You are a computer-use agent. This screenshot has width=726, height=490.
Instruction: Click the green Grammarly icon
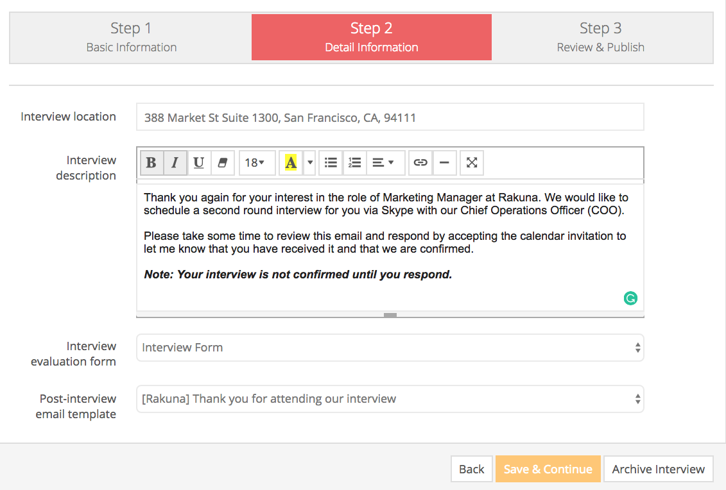(x=631, y=298)
